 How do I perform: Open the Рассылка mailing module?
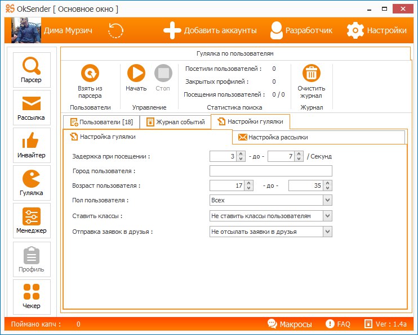click(32, 108)
